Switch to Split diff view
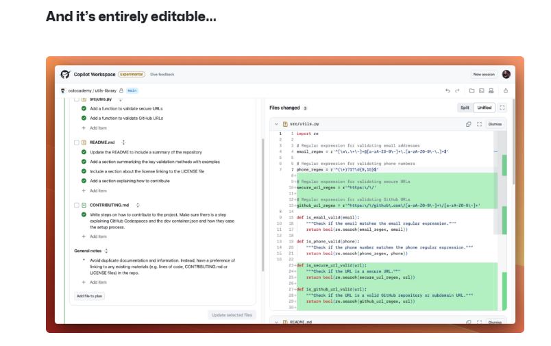This screenshot has width=551, height=346. coord(465,108)
